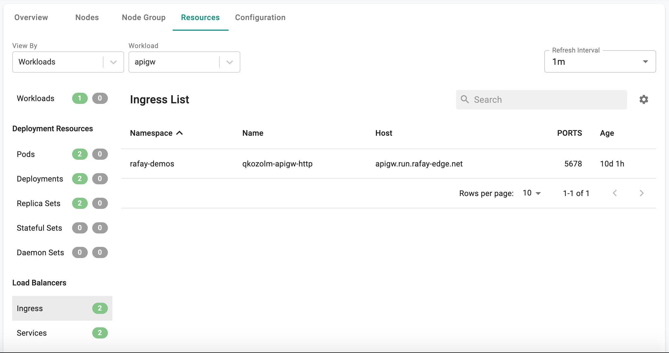Go to the next page arrow
Viewport: 669px width, 353px height.
tap(642, 193)
